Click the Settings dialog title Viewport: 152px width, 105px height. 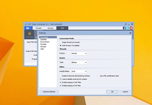(x=42, y=33)
